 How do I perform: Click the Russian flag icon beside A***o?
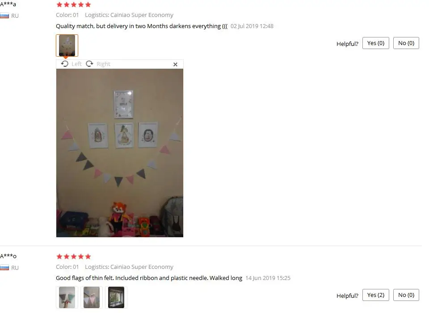[x=4, y=268]
